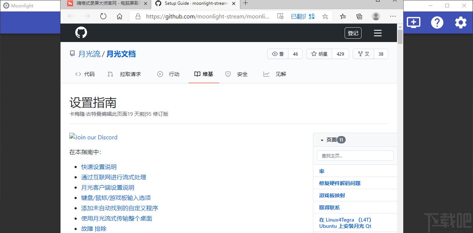This screenshot has width=473, height=233.
Task: Click the browser profile avatar
Action: tap(376, 16)
